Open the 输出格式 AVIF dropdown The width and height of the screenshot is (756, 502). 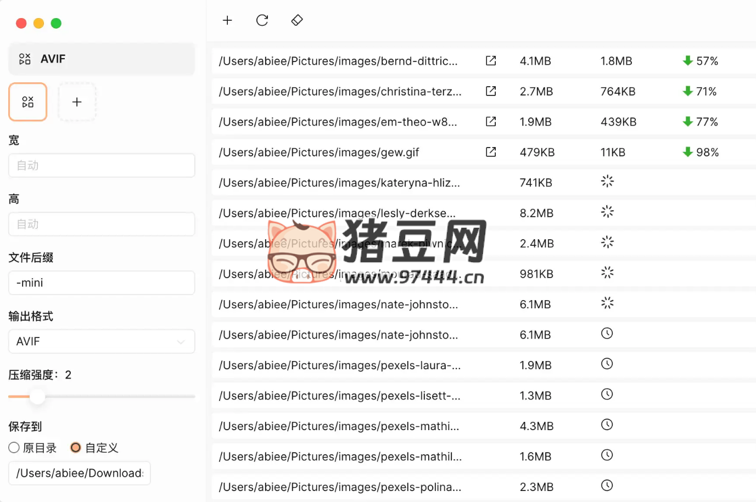click(x=102, y=341)
